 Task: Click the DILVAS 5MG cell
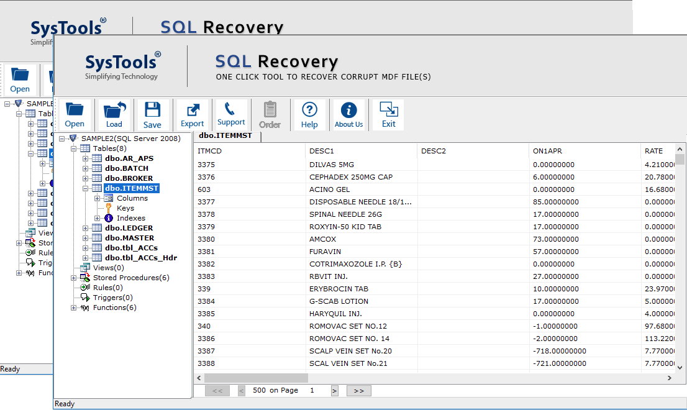pos(361,165)
